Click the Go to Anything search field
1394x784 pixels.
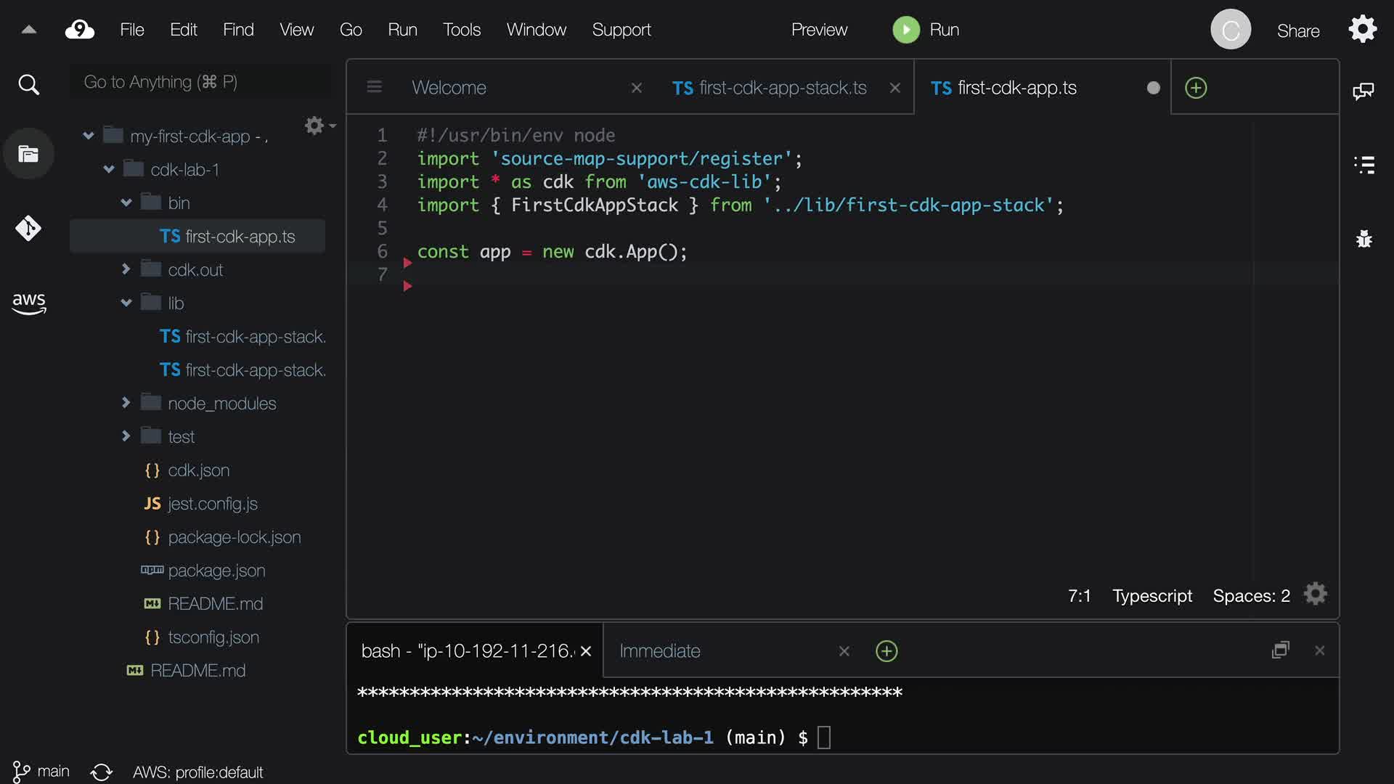[200, 82]
